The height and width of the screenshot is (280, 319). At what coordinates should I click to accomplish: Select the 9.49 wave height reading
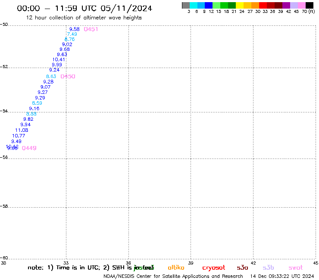tap(16, 141)
